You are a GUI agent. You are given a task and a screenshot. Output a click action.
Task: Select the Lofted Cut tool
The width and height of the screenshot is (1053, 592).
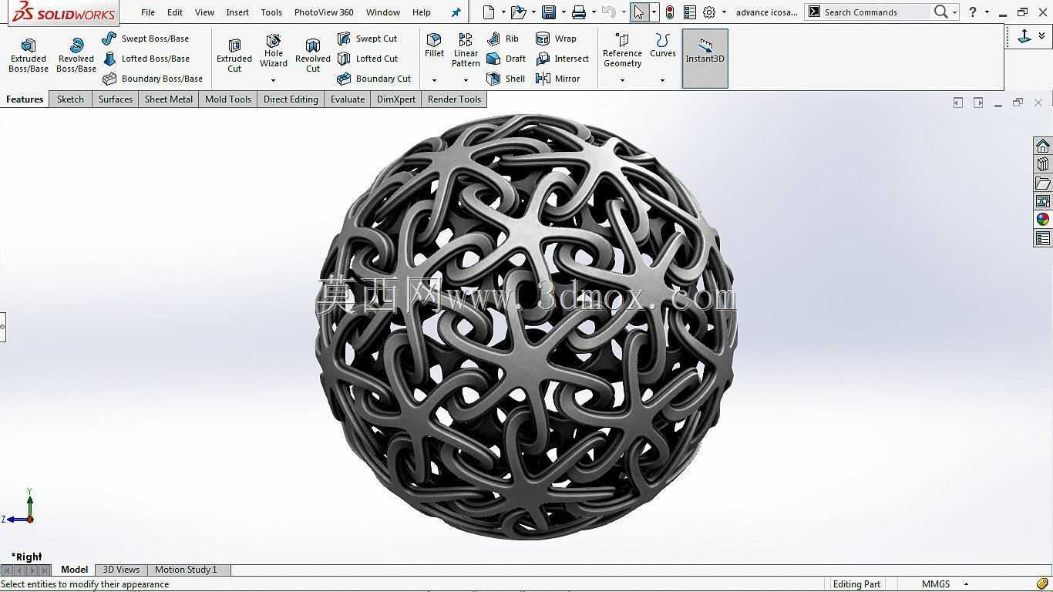pos(368,59)
